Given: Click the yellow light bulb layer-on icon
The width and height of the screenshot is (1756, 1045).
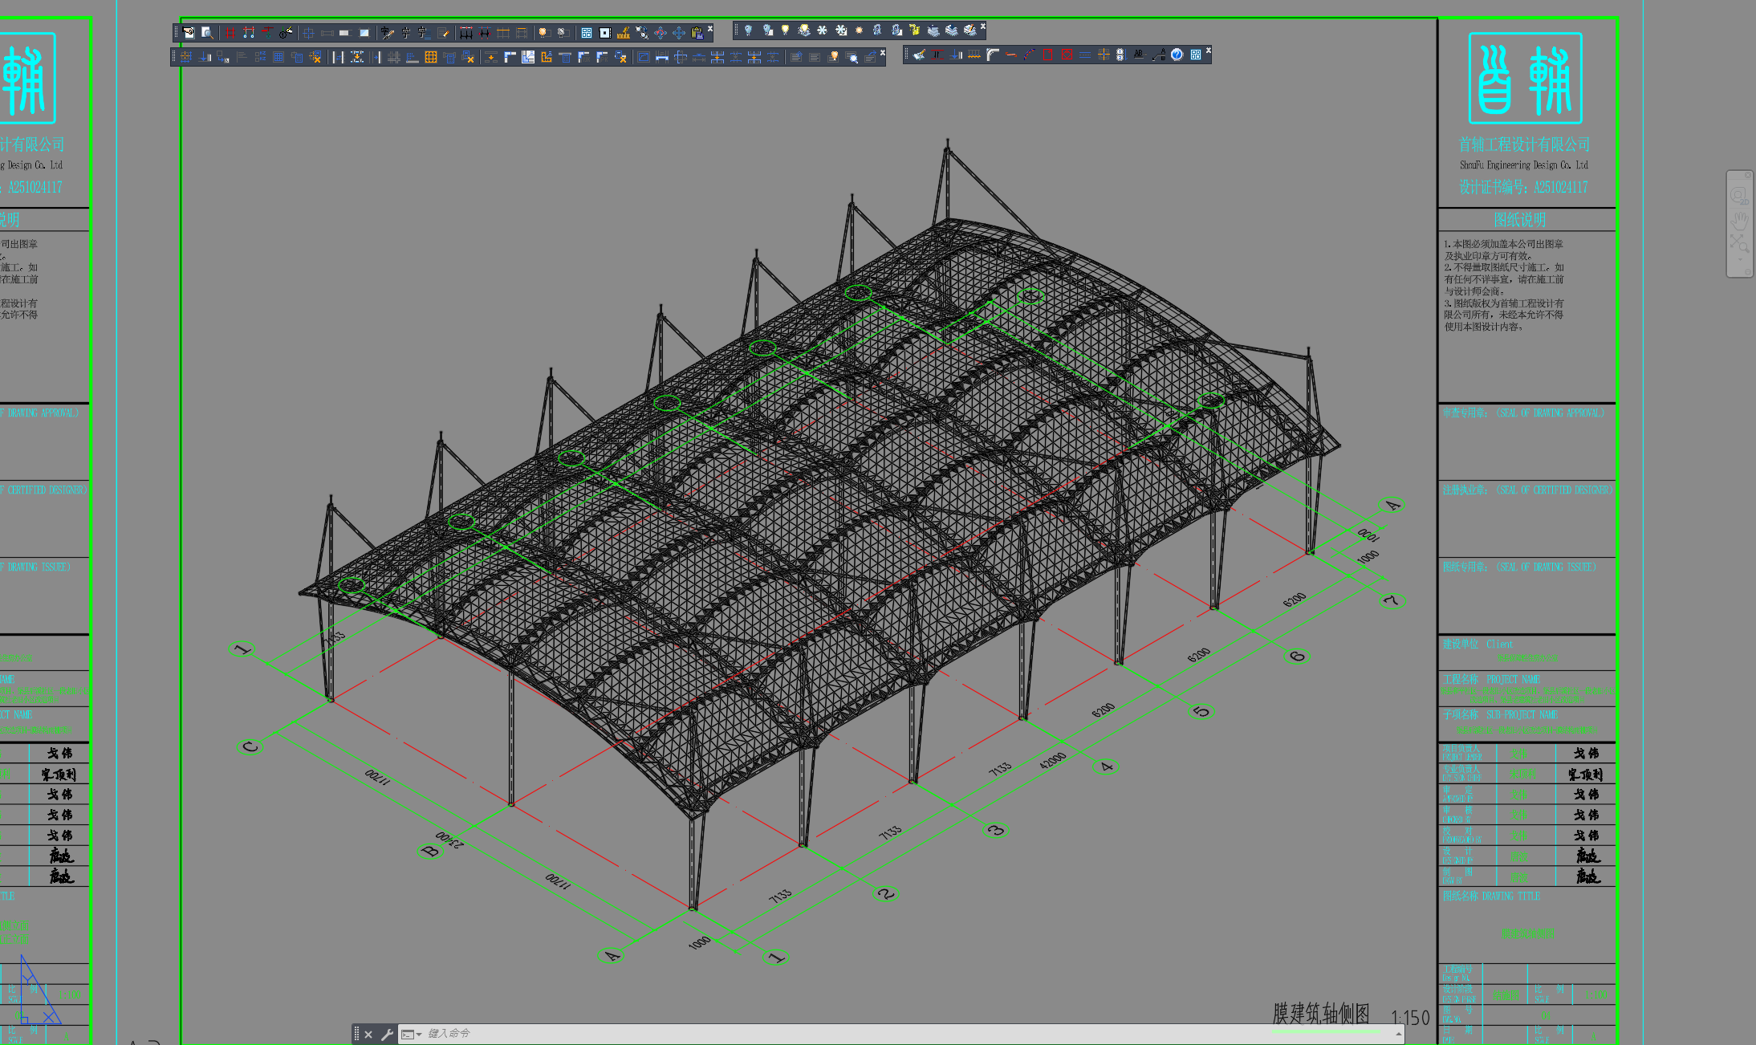Looking at the screenshot, I should (785, 30).
